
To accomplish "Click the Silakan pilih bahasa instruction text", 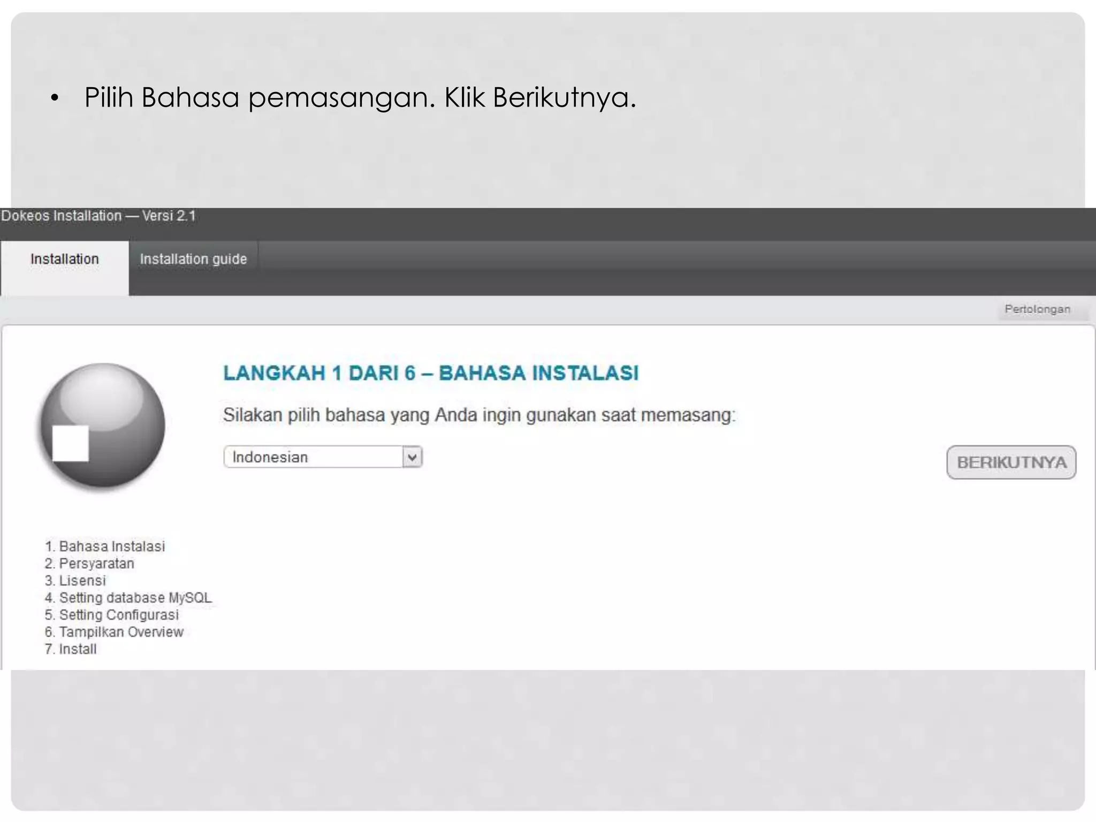I will 479,415.
